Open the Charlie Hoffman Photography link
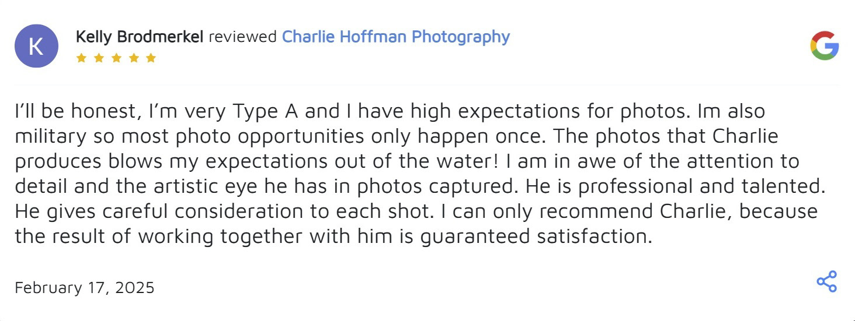This screenshot has height=321, width=855. (x=395, y=37)
